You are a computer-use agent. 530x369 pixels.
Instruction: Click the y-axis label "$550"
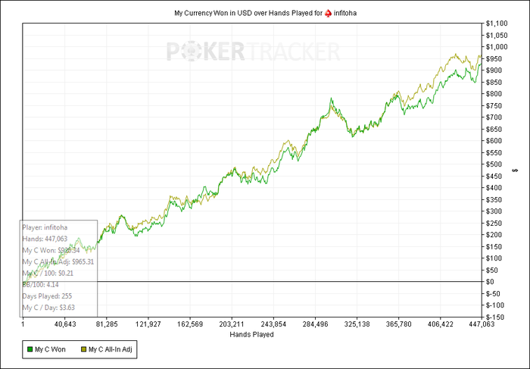click(x=494, y=152)
